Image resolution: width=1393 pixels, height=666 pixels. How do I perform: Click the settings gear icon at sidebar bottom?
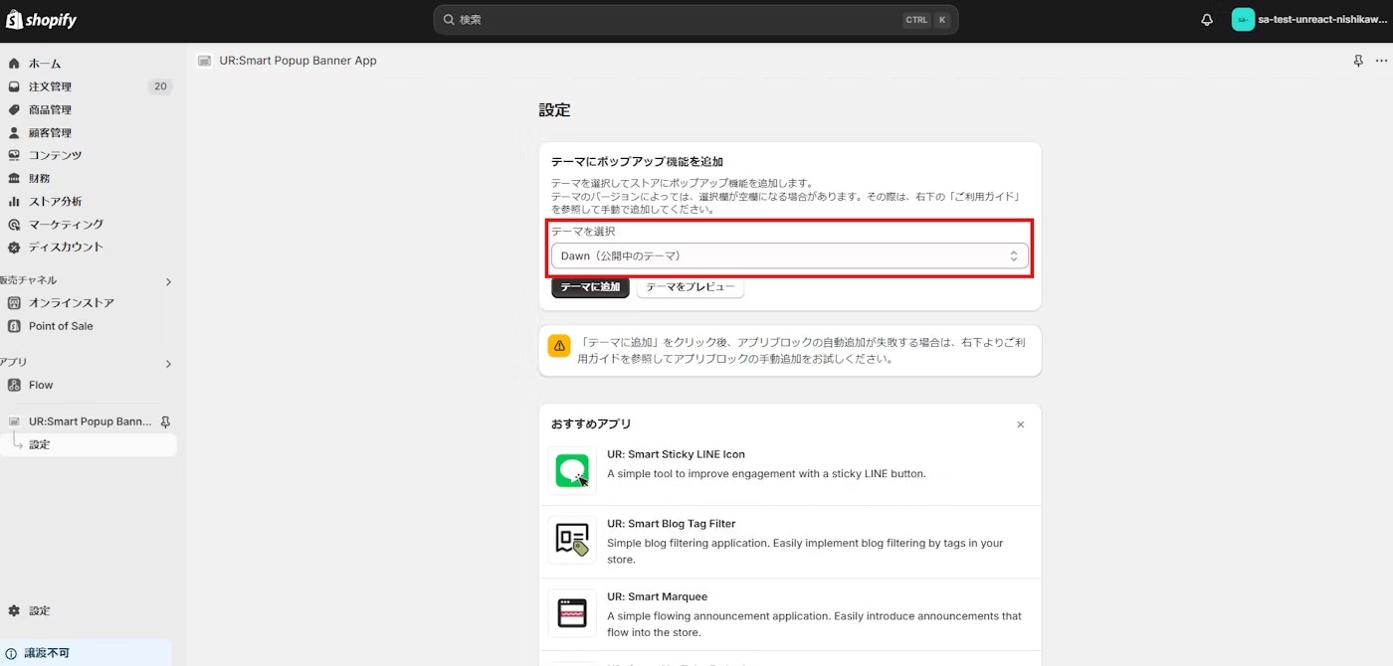click(14, 610)
